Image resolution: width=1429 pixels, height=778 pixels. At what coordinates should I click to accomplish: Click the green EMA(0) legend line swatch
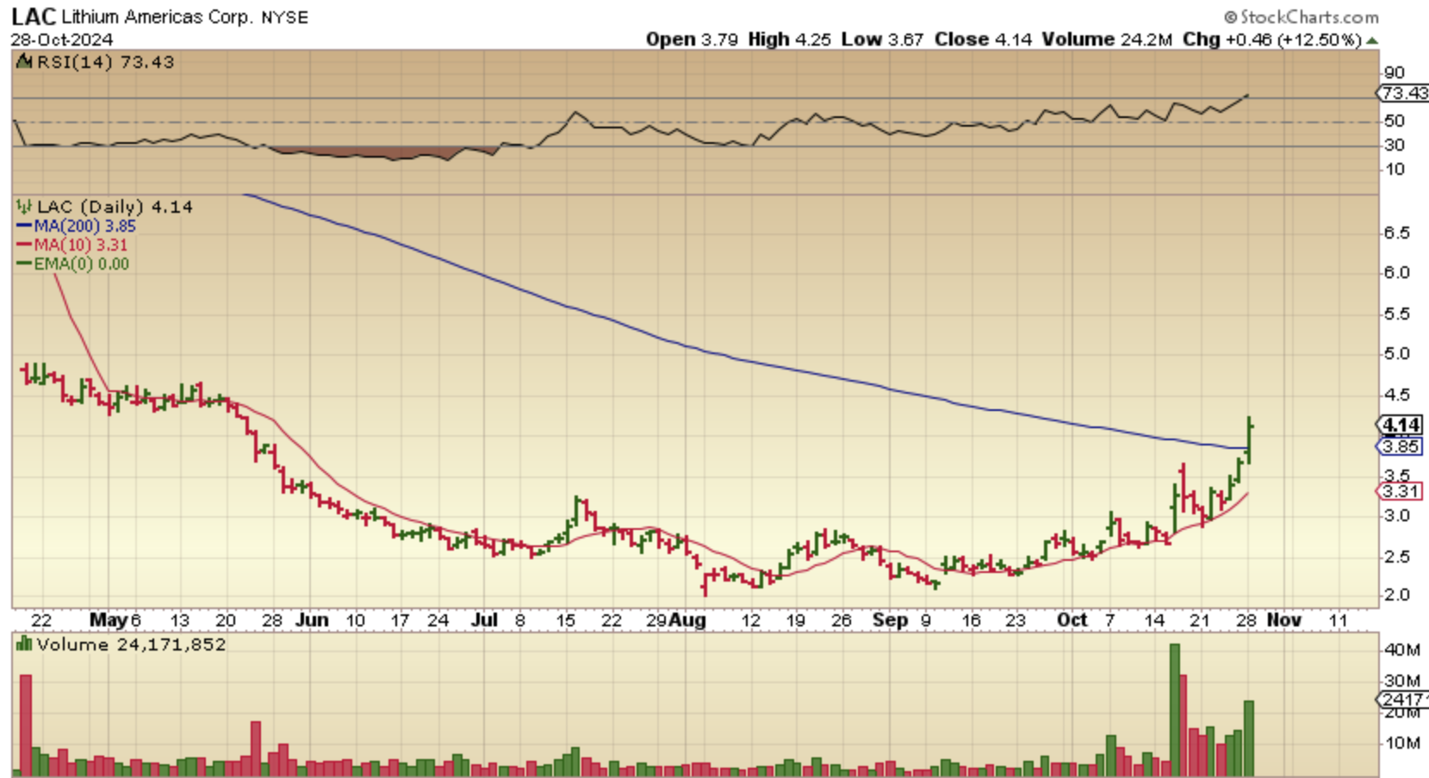point(24,264)
